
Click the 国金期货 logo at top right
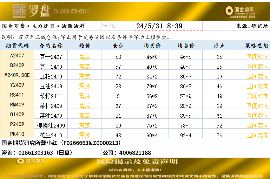coord(241,12)
